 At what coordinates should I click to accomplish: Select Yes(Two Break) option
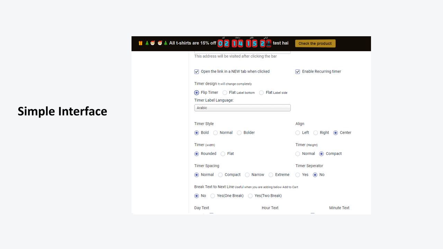pyautogui.click(x=250, y=196)
